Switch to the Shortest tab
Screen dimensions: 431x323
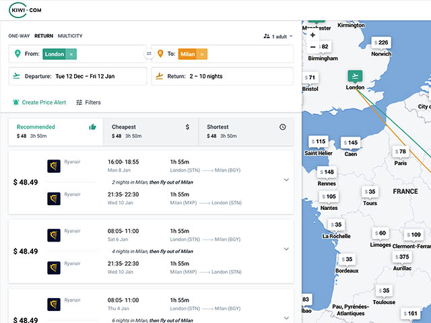[x=246, y=131]
